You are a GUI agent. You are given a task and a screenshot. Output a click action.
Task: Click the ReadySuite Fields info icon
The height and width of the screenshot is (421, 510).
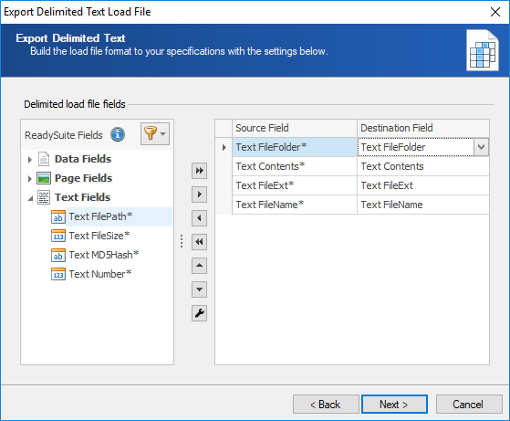coord(118,134)
